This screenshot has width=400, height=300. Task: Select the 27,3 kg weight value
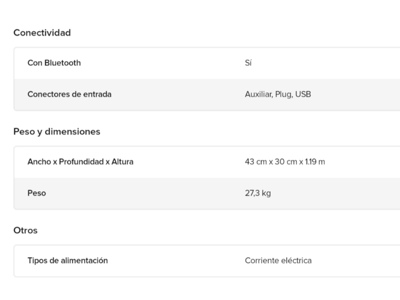click(258, 193)
